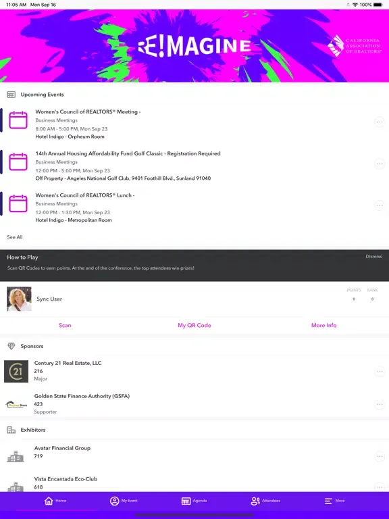Click the Sponsors diamond icon
389x519 pixels.
point(11,346)
